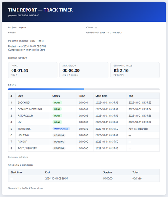This screenshot has height=197, width=168.
Task: Click the Generated by the Track Timer addon footer
Action: (25, 188)
